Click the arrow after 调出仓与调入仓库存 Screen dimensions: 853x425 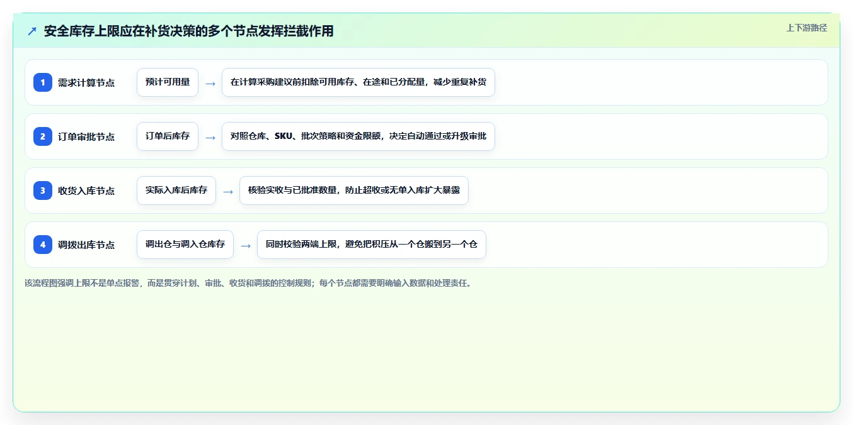pos(246,245)
